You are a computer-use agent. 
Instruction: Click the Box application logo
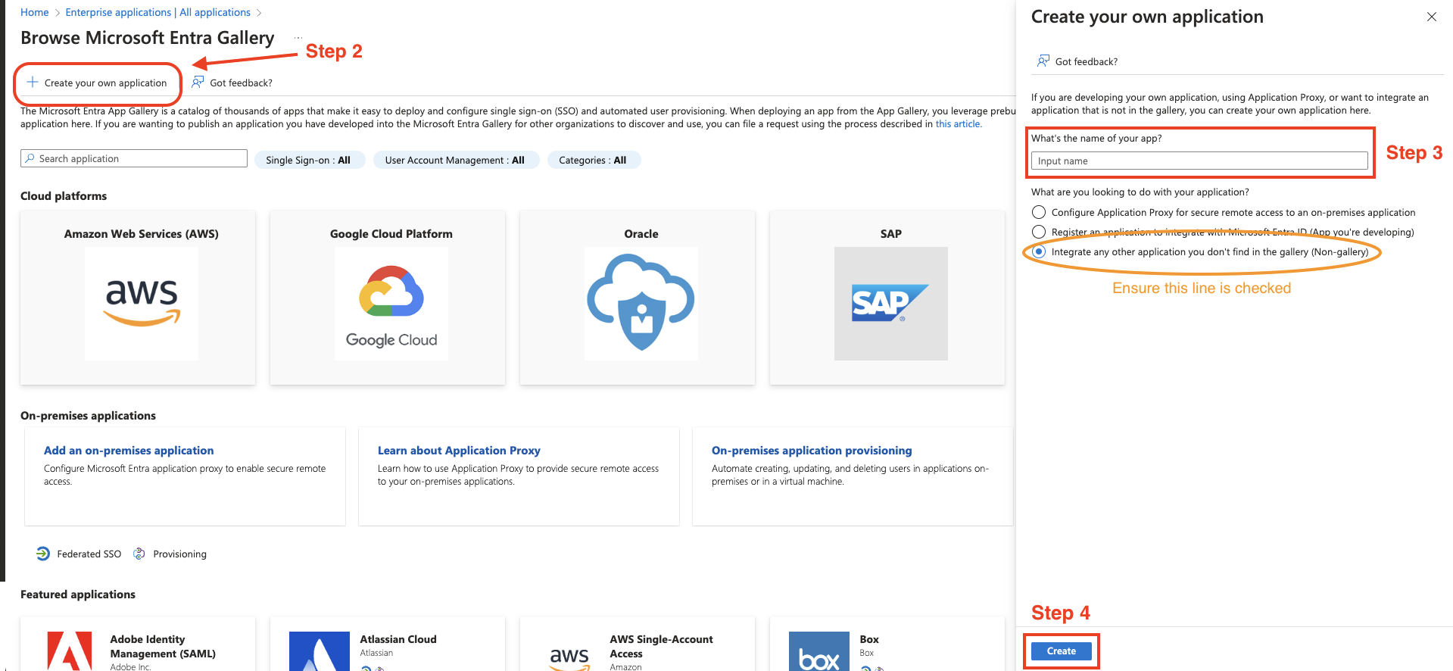pos(819,651)
